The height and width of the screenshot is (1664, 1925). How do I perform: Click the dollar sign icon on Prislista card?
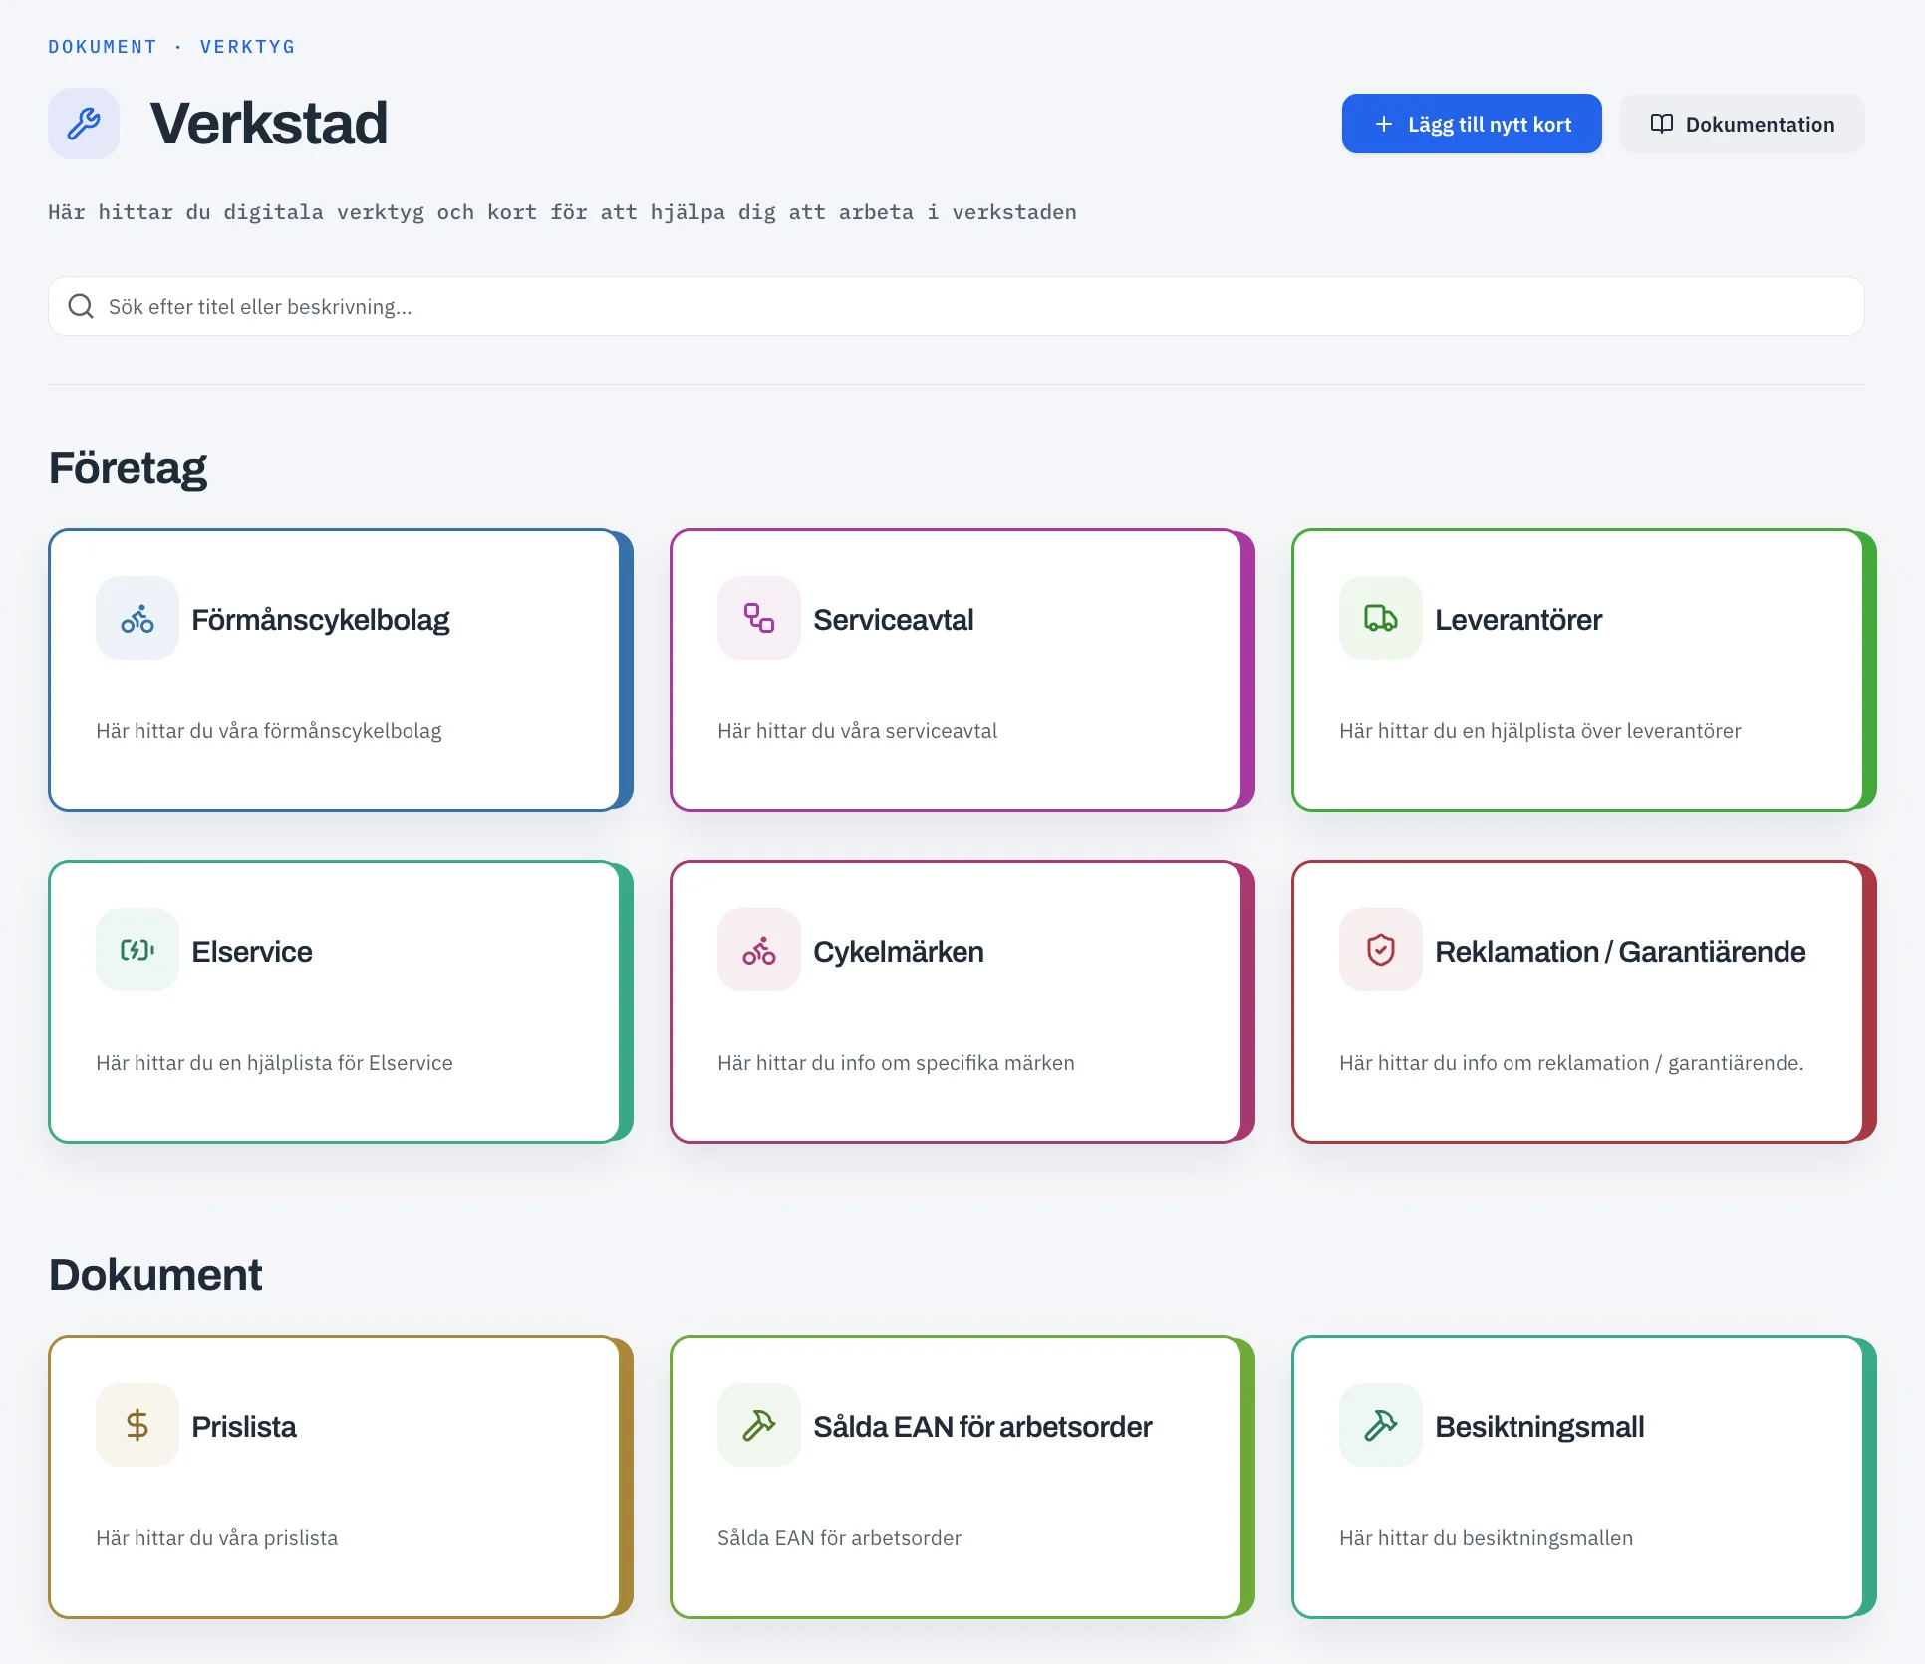[x=137, y=1426]
